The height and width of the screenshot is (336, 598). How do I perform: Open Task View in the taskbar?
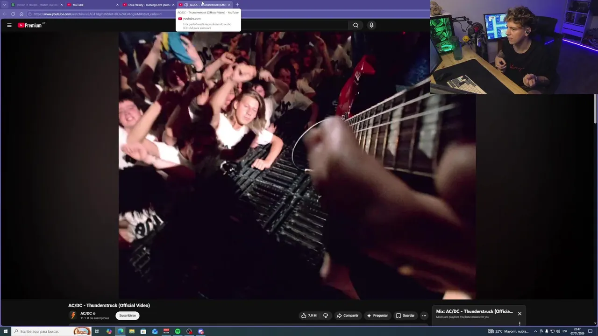(x=97, y=331)
